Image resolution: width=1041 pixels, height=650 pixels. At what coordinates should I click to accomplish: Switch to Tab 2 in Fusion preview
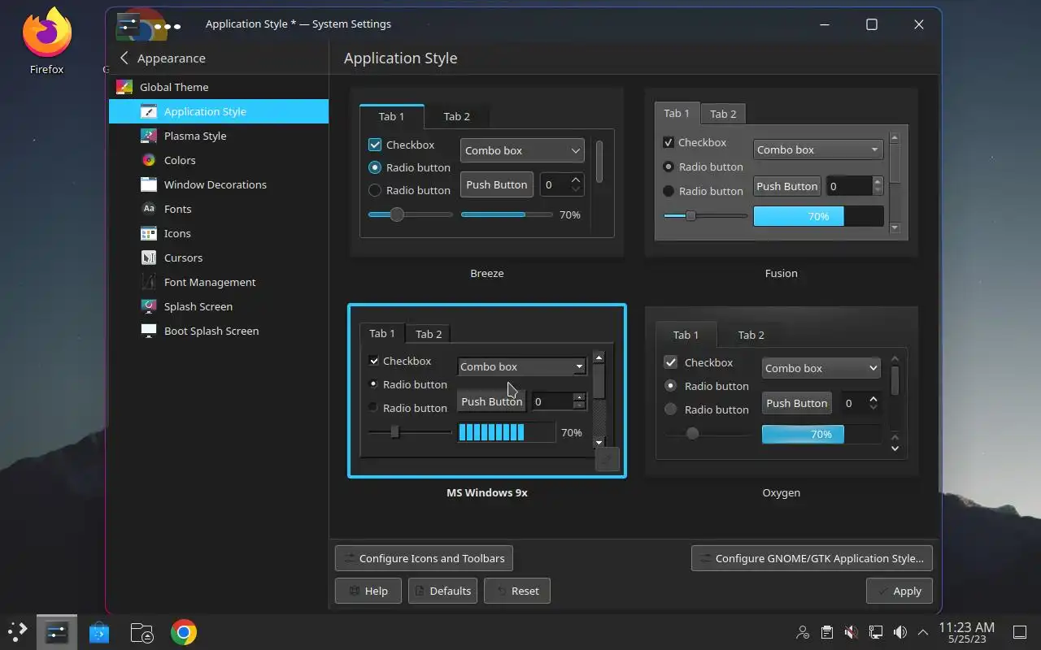click(x=723, y=114)
